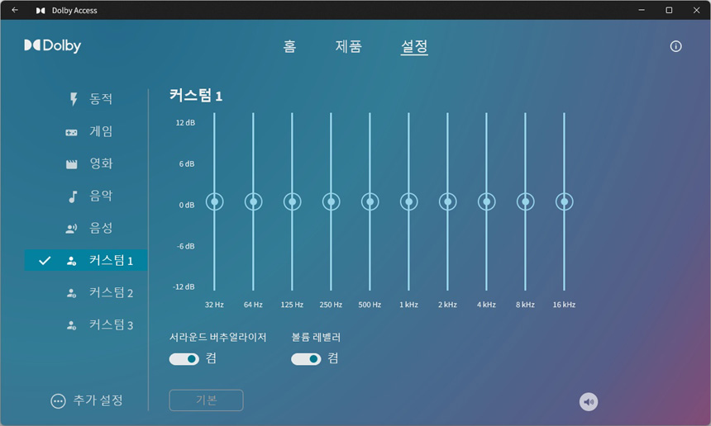Open the 제품 tab
Screen dimensions: 711x426
[348, 47]
